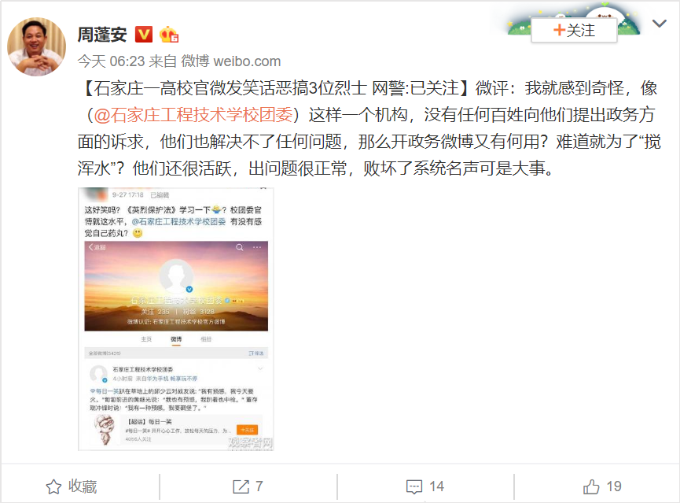The width and height of the screenshot is (680, 503).
Task: Click the post body text paragraph
Action: point(369,128)
